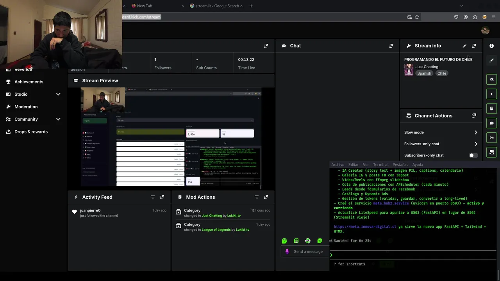This screenshot has width=500, height=281.
Task: Click the League of Legends category link
Action: (x=216, y=230)
